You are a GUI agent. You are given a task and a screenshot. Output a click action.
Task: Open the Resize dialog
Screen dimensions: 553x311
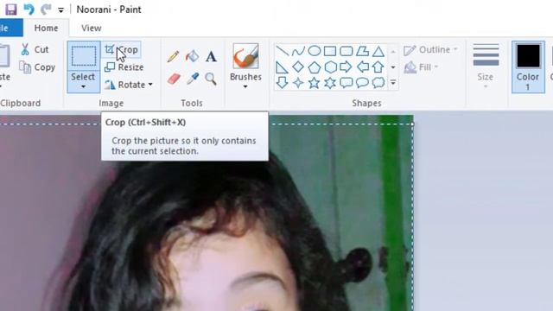point(124,67)
